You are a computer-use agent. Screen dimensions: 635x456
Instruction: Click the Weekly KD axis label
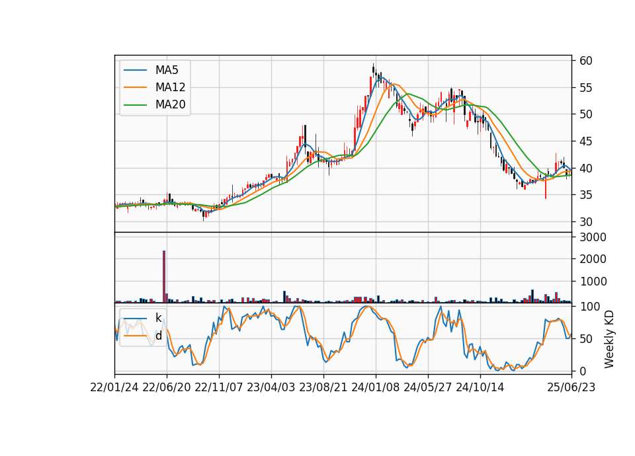pos(609,339)
